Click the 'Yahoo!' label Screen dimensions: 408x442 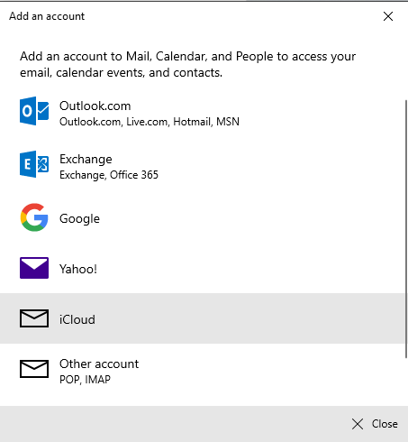click(78, 269)
